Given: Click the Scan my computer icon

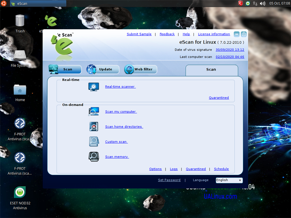Looking at the screenshot, I should [93, 112].
